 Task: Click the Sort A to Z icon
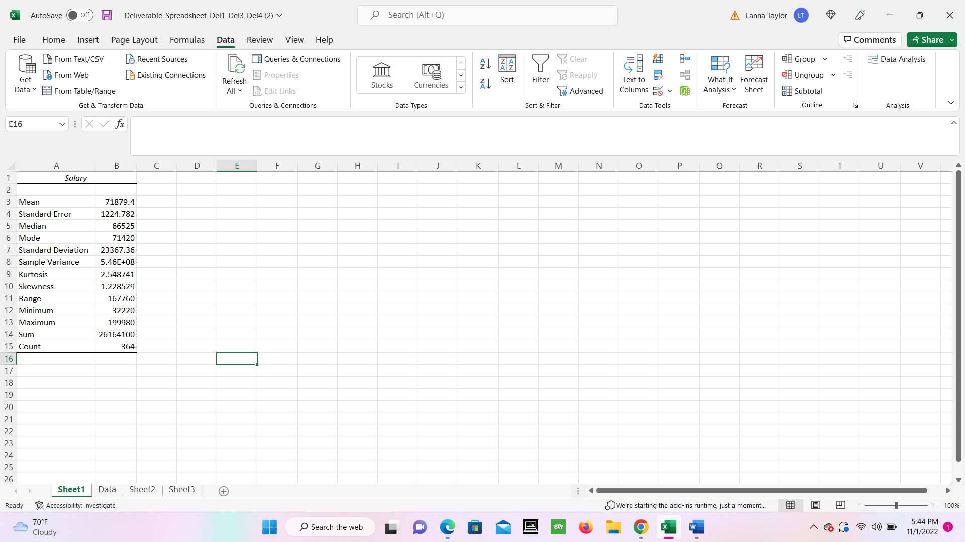click(485, 64)
